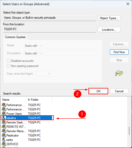Toggle the Disabled accounts checkbox

point(8,61)
